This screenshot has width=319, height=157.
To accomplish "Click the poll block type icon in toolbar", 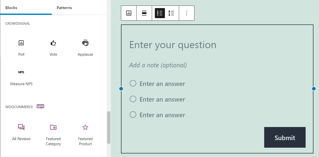I will point(129,13).
